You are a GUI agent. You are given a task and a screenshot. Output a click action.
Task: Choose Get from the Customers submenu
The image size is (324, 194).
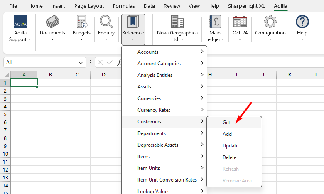pyautogui.click(x=227, y=123)
